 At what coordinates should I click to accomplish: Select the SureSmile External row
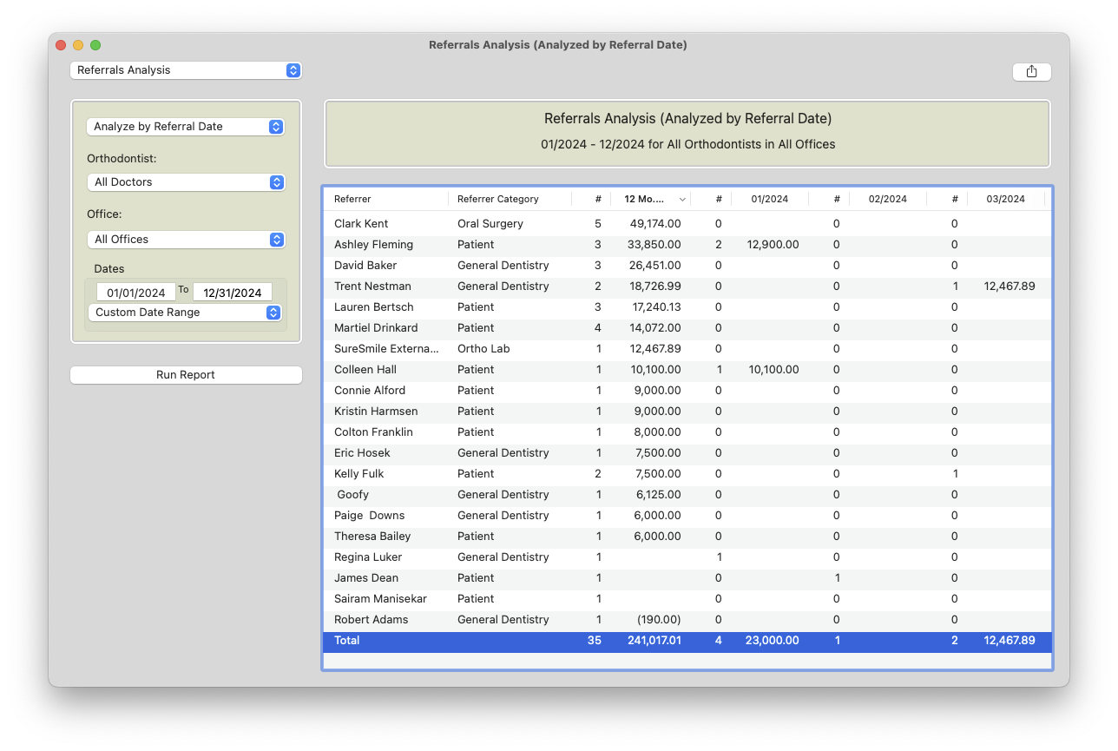click(687, 349)
